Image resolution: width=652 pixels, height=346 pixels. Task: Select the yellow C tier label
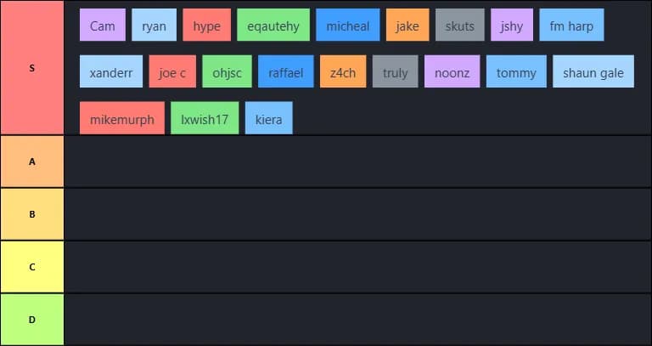click(32, 266)
